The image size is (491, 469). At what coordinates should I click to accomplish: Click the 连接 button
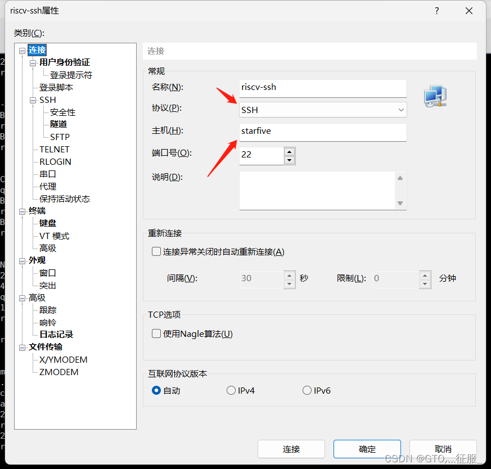291,449
